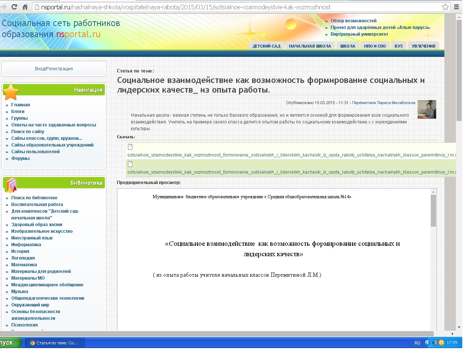
Task: Click the orange star Навигация icon
Action: click(11, 92)
